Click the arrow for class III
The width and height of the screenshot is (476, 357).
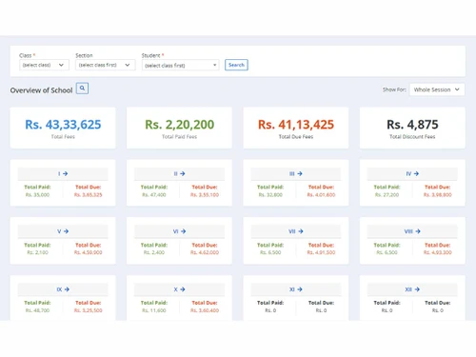point(300,173)
